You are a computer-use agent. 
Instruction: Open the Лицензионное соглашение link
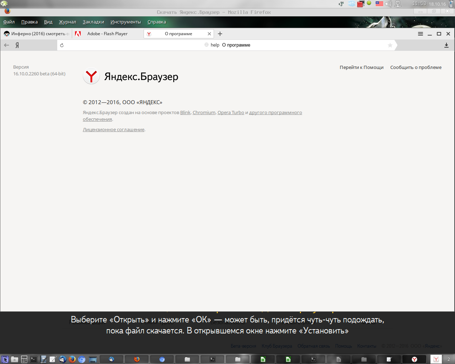(x=113, y=130)
